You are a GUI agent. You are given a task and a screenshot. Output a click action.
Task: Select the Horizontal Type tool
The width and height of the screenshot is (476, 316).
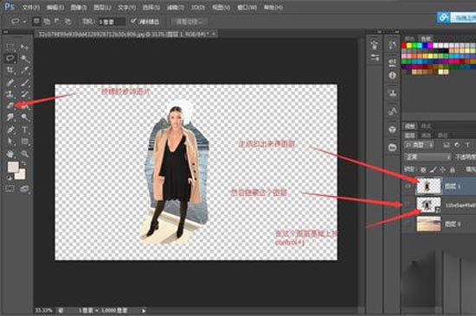click(x=24, y=130)
